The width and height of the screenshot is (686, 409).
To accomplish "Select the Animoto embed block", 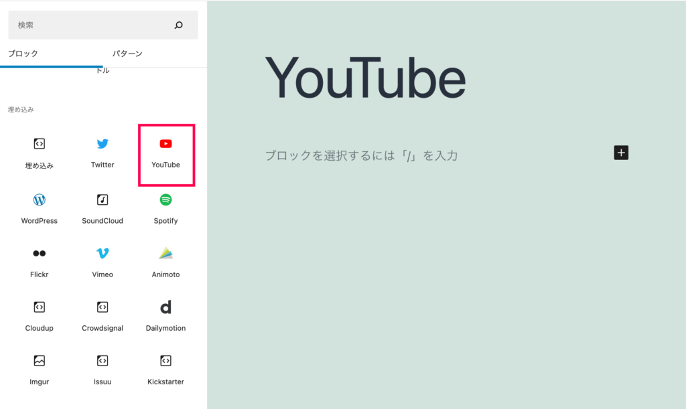I will click(166, 262).
